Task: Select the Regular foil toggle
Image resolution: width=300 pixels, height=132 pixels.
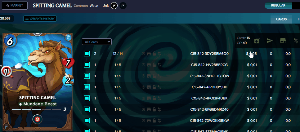Action: tap(278, 6)
